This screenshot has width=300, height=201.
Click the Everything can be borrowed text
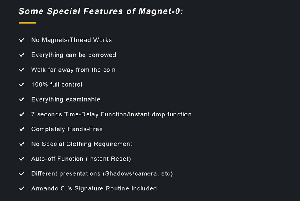click(x=73, y=55)
